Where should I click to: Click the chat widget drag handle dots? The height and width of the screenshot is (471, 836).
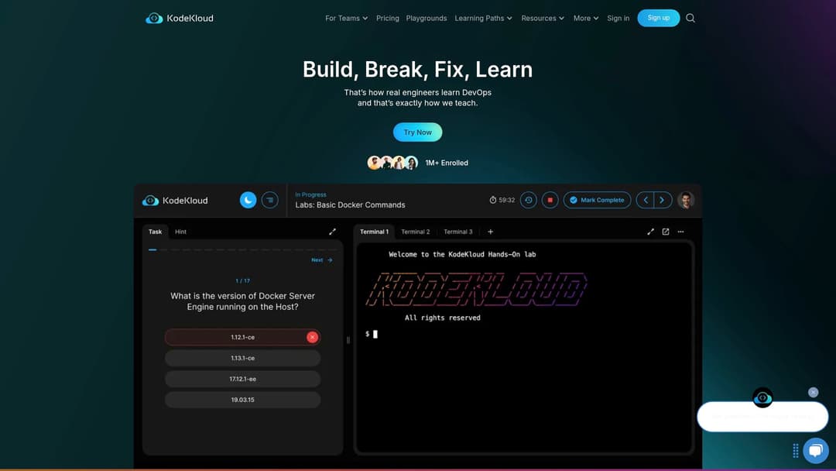pos(796,451)
